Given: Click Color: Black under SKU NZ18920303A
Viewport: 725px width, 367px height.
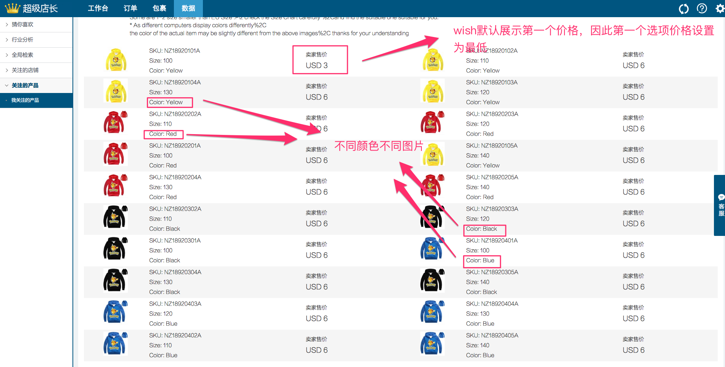Looking at the screenshot, I should pos(482,229).
